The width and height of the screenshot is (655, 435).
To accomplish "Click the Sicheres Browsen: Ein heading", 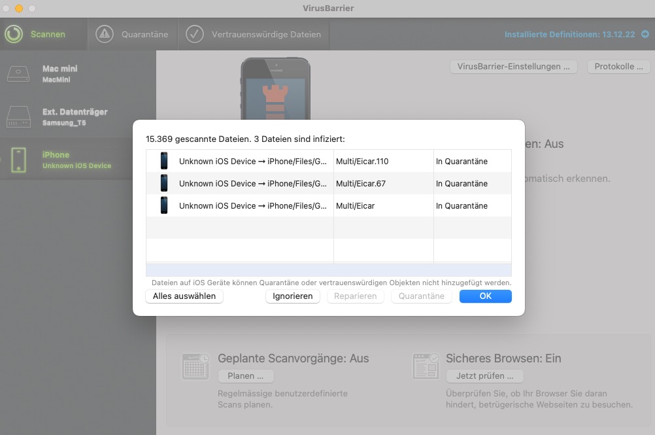I will (503, 358).
